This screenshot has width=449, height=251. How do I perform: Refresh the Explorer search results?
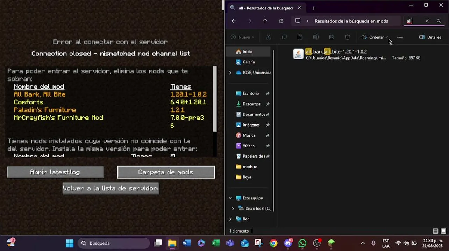[281, 21]
